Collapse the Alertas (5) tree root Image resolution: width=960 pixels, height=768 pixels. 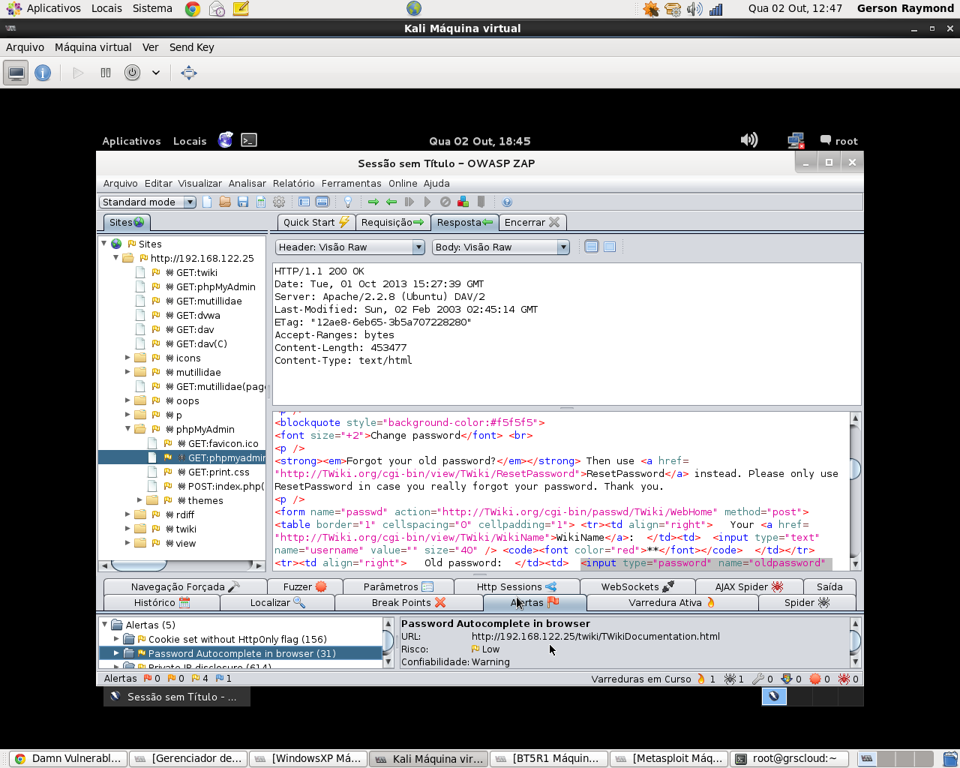104,624
